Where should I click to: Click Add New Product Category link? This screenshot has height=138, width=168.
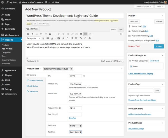141,74
